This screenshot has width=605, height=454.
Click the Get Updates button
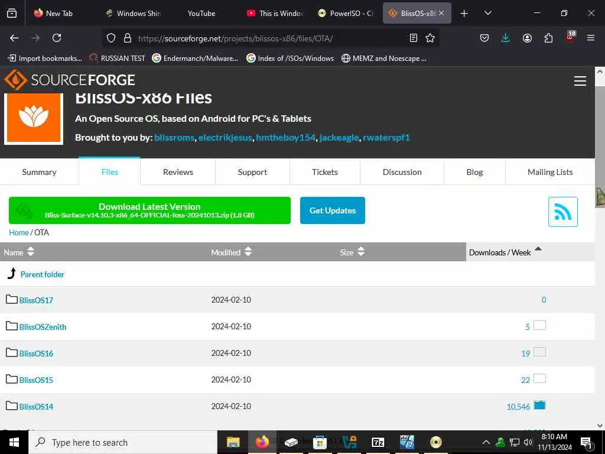tap(333, 210)
